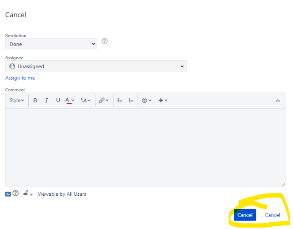
Task: Click the Assign to me link
Action: tap(20, 78)
